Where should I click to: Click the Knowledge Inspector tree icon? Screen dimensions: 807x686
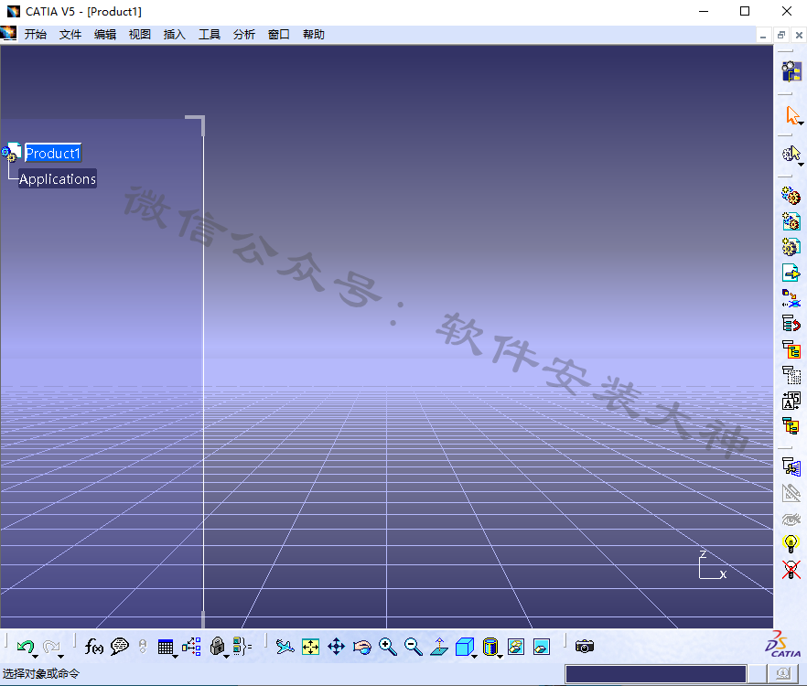[191, 647]
